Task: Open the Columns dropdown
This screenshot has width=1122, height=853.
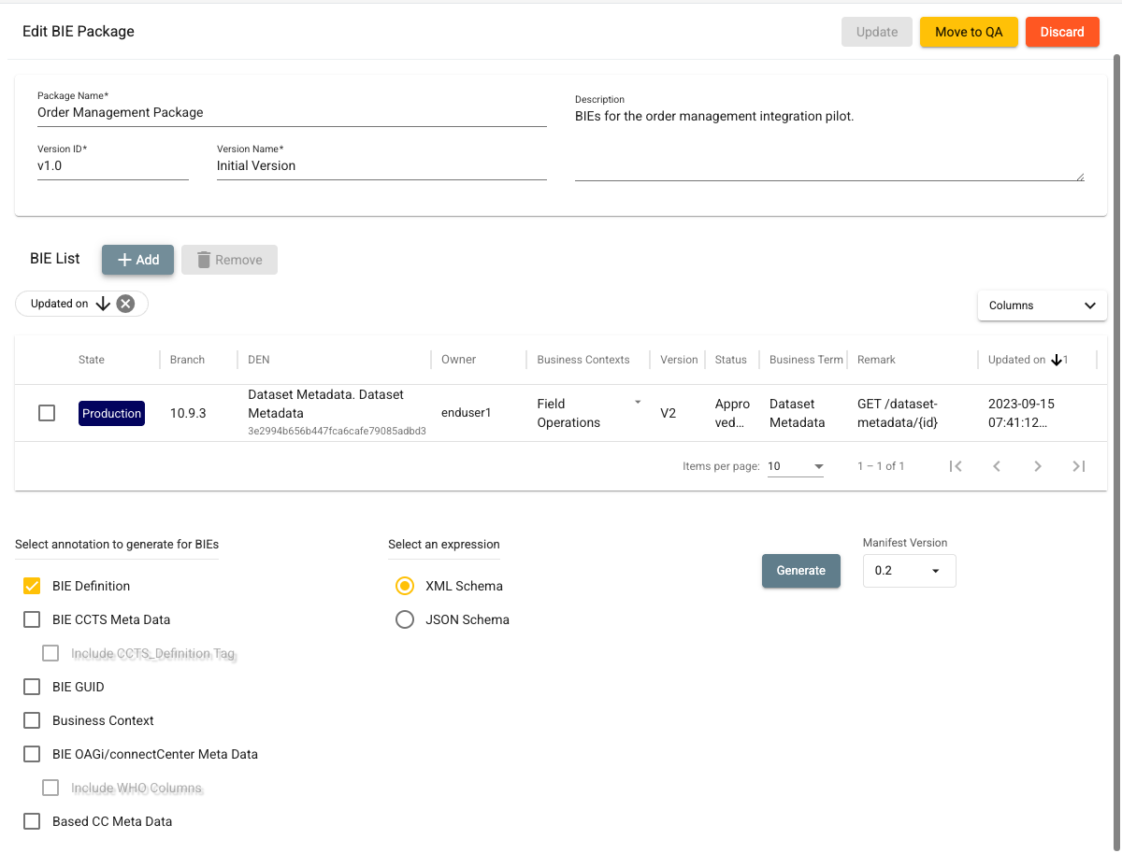Action: click(1043, 306)
